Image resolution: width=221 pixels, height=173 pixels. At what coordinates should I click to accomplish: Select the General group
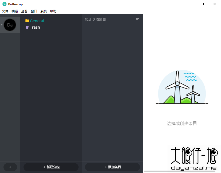click(37, 21)
